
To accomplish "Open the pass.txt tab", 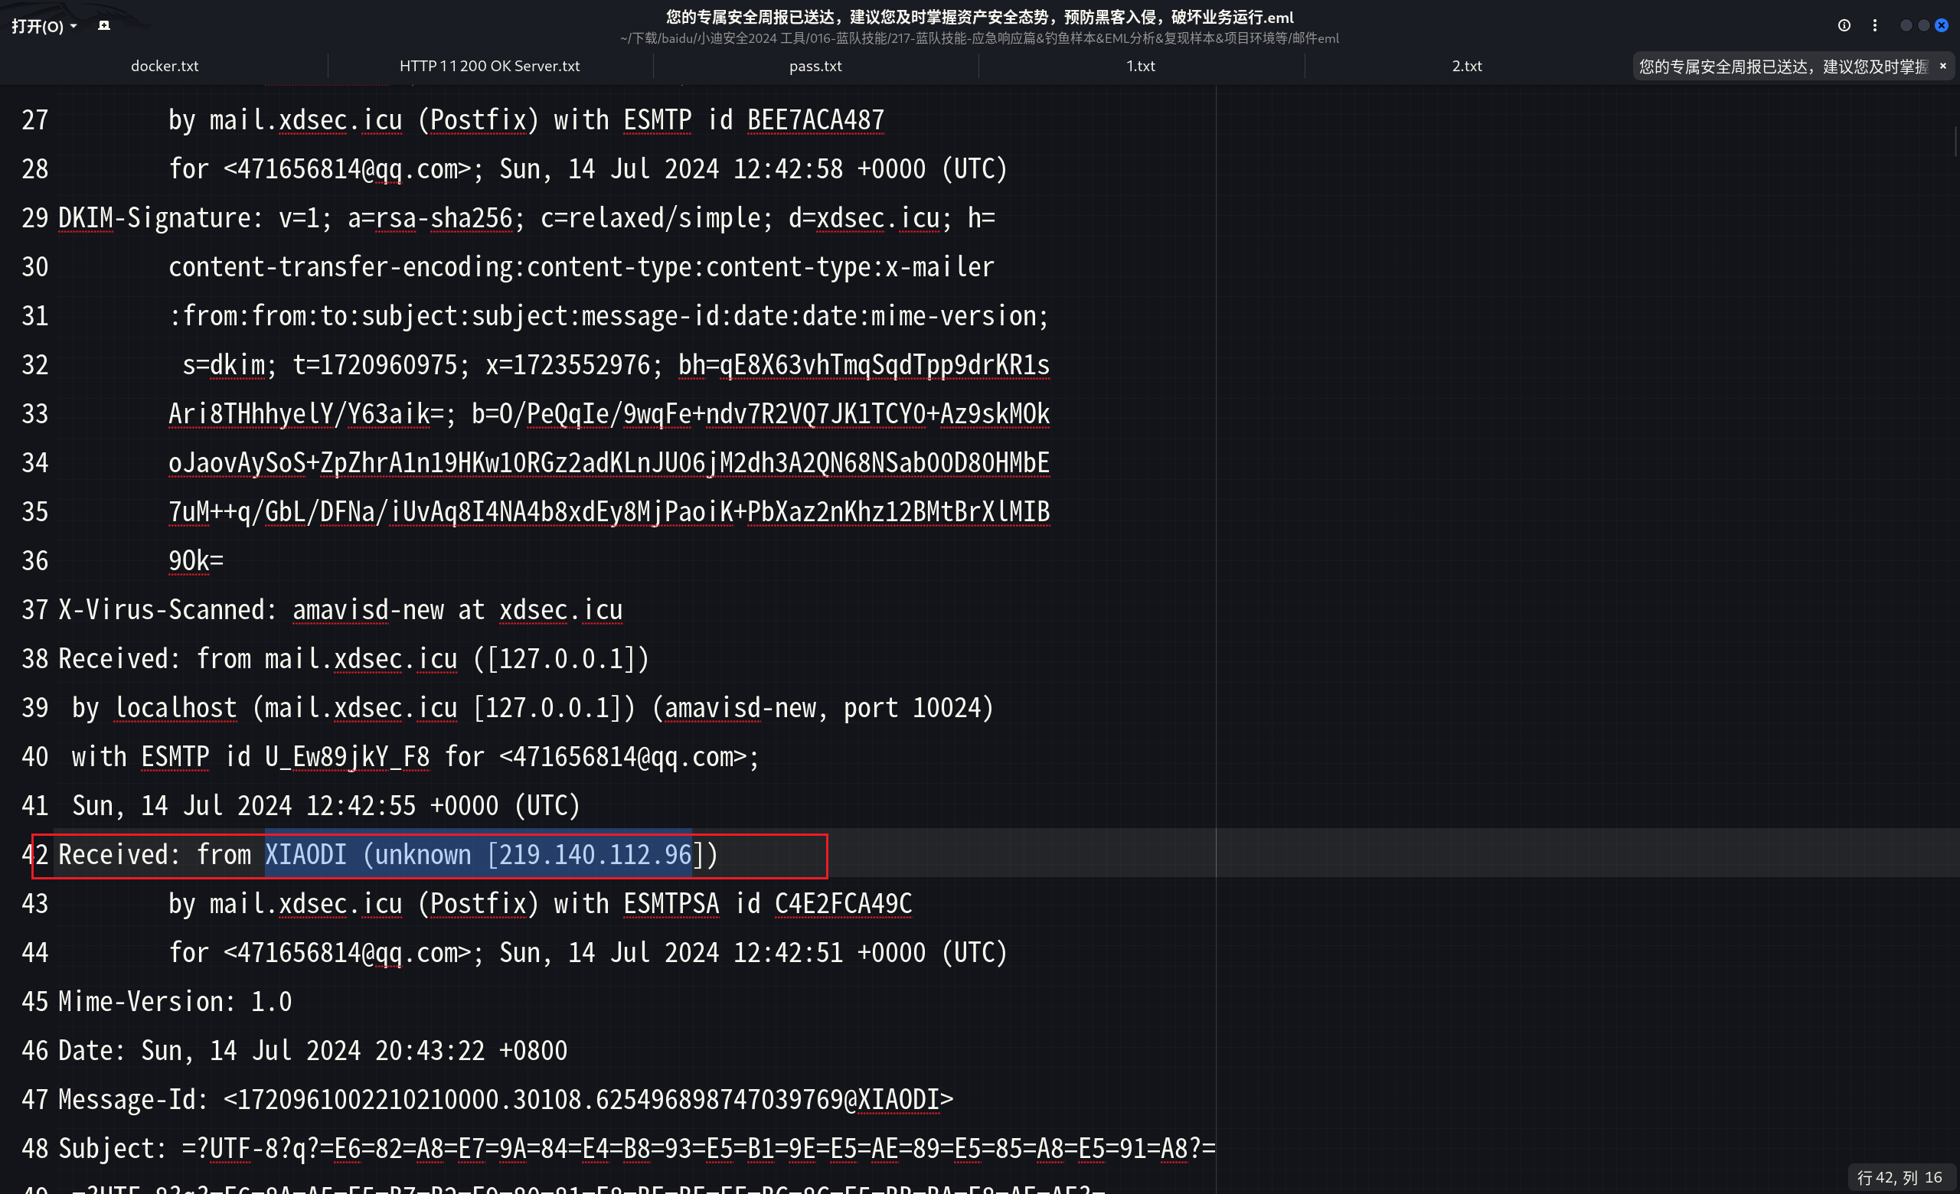I will click(815, 66).
